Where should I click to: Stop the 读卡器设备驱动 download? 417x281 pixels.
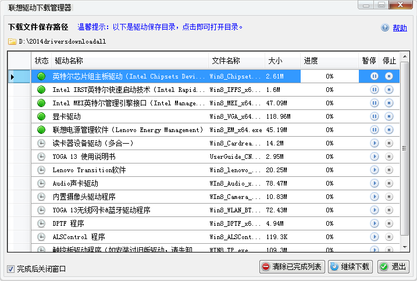coord(389,143)
